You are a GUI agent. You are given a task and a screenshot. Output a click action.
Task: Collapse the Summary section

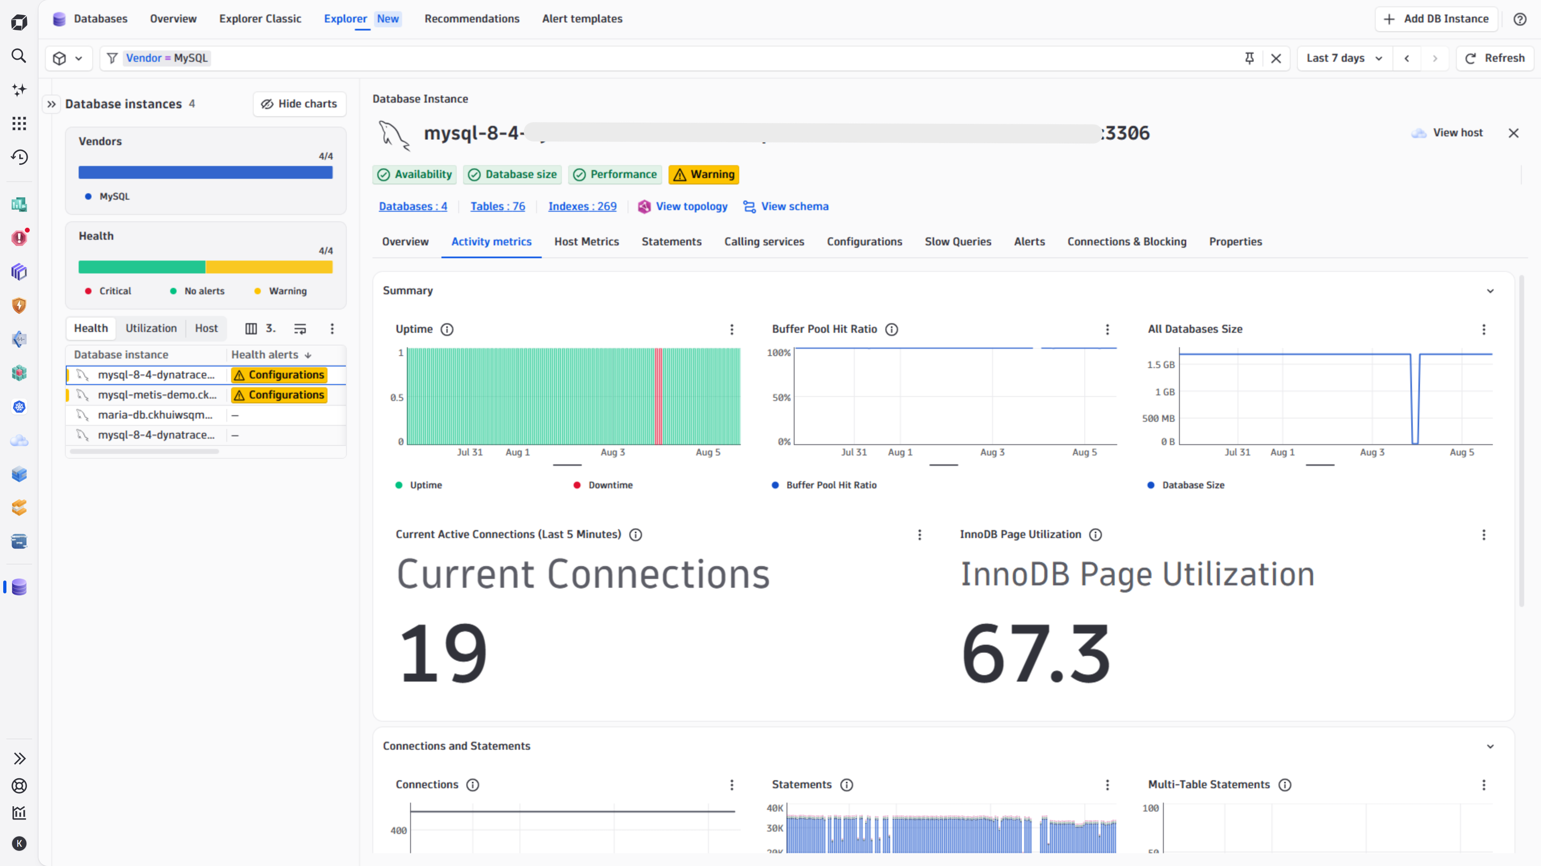tap(1490, 291)
